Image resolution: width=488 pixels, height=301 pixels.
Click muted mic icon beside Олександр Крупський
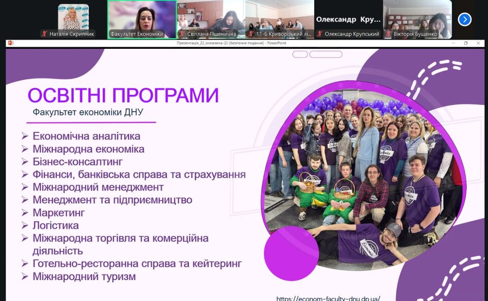(x=320, y=34)
